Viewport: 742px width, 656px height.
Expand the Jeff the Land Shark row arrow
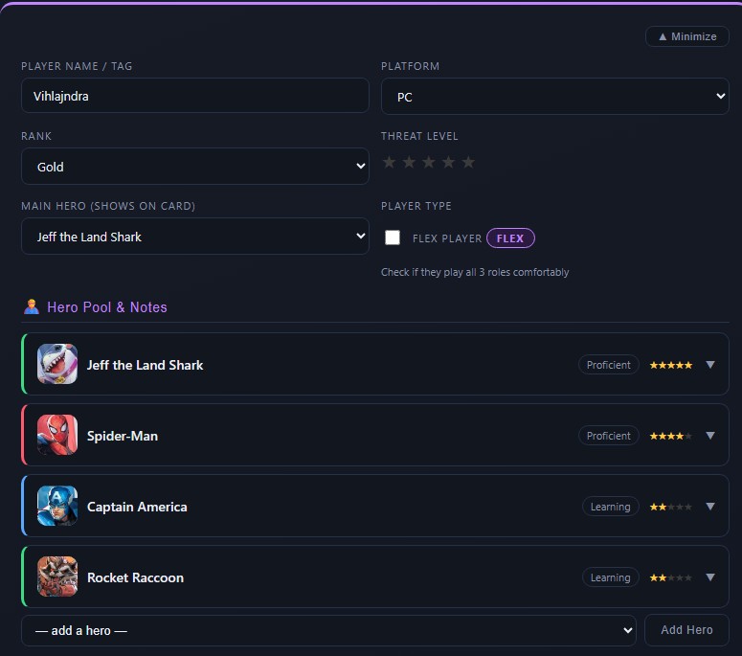click(x=710, y=365)
